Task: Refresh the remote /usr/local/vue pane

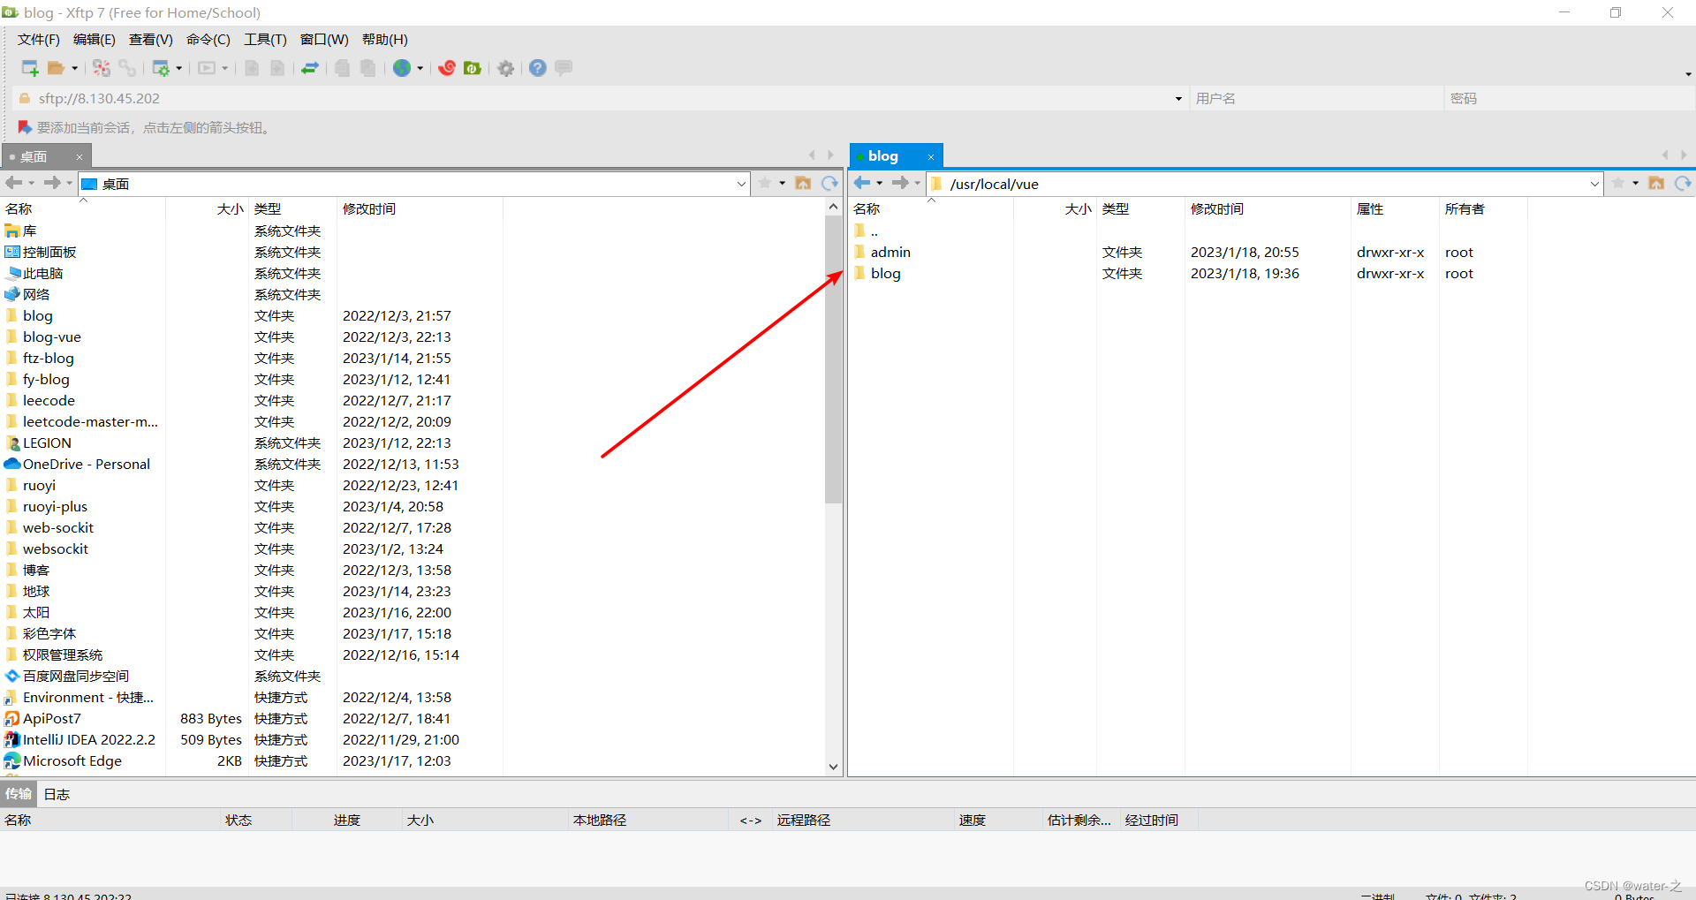Action: 1683,183
